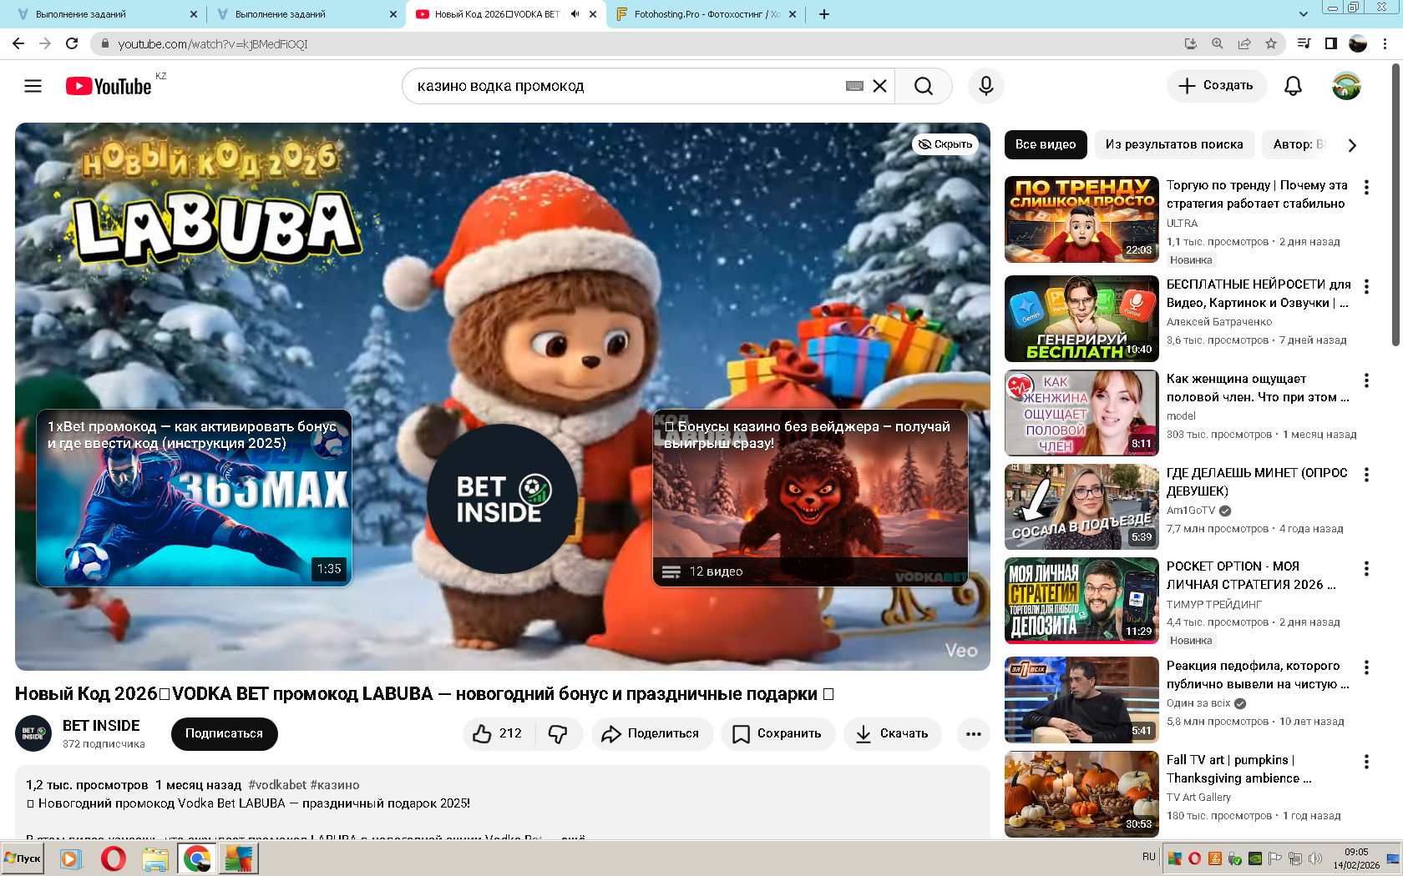Open the account avatar menu
1403x876 pixels.
[x=1346, y=86]
